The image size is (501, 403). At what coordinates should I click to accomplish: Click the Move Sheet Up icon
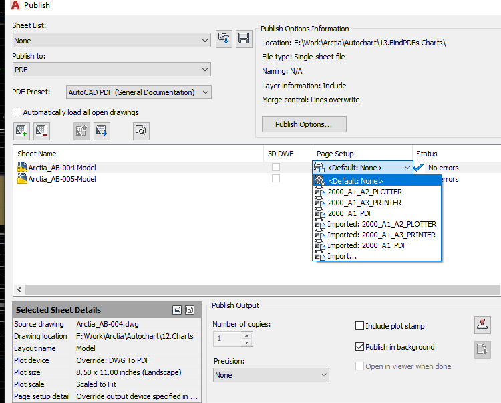click(x=81, y=131)
